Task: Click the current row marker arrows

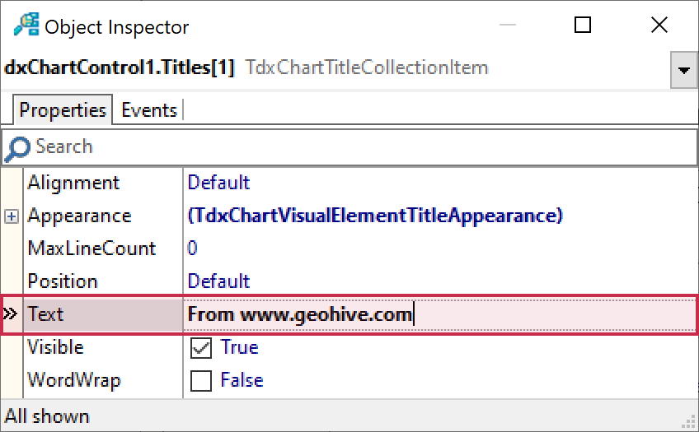Action: point(11,314)
